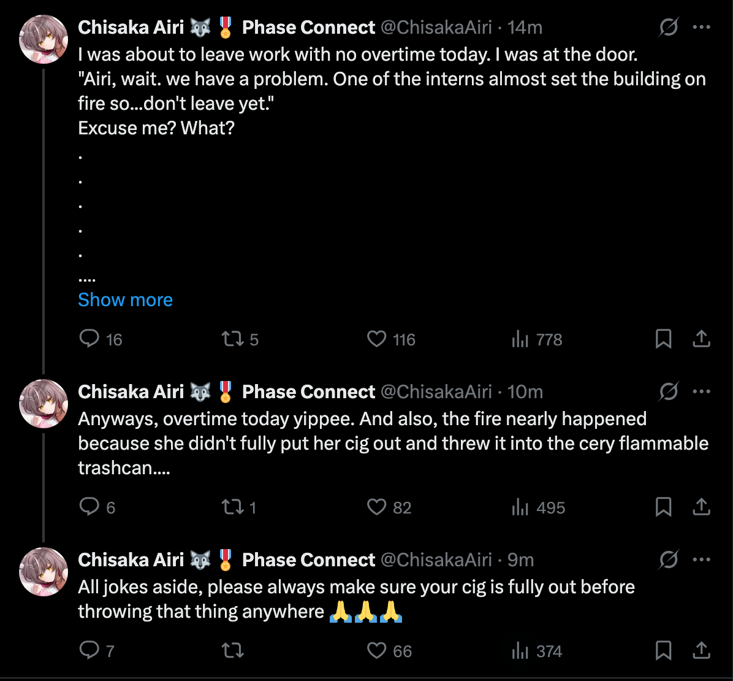The height and width of the screenshot is (681, 733).
Task: Open profile avatar of the third tweet
Action: (43, 572)
